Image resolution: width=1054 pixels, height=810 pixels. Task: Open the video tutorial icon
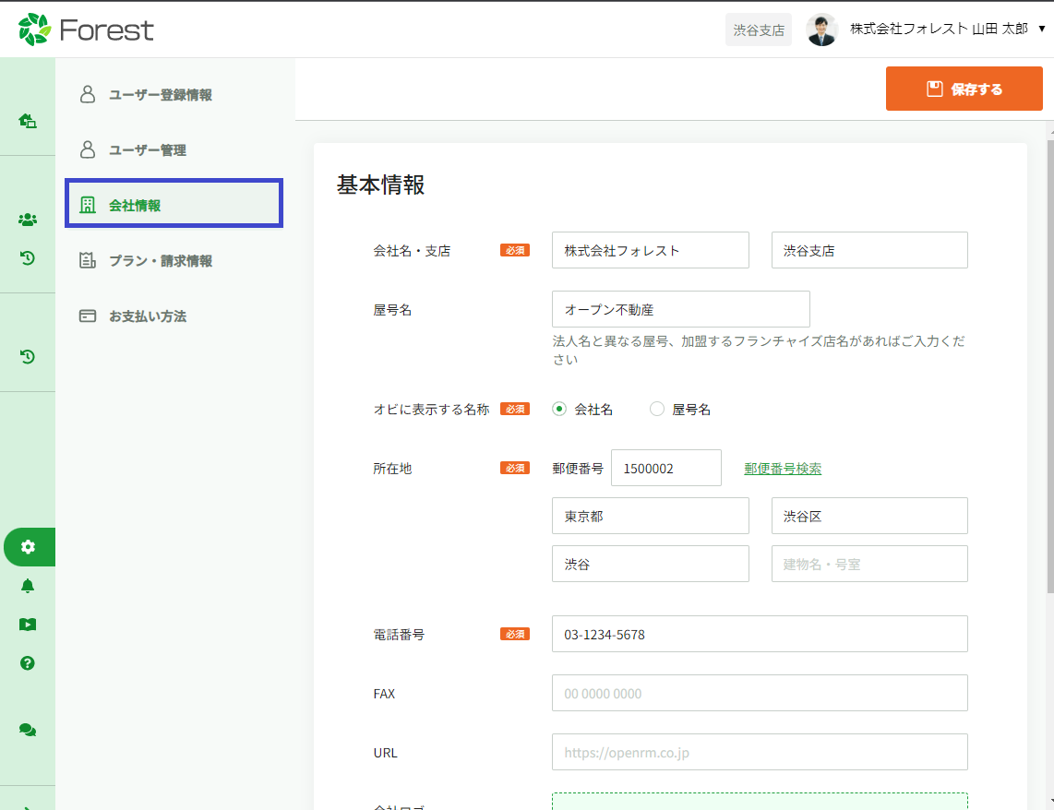(x=28, y=625)
